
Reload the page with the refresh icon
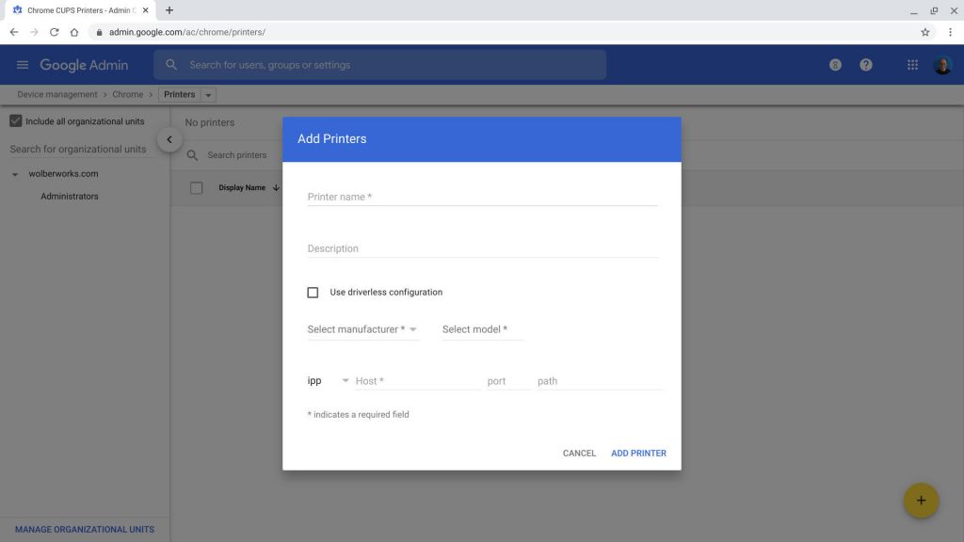coord(54,30)
